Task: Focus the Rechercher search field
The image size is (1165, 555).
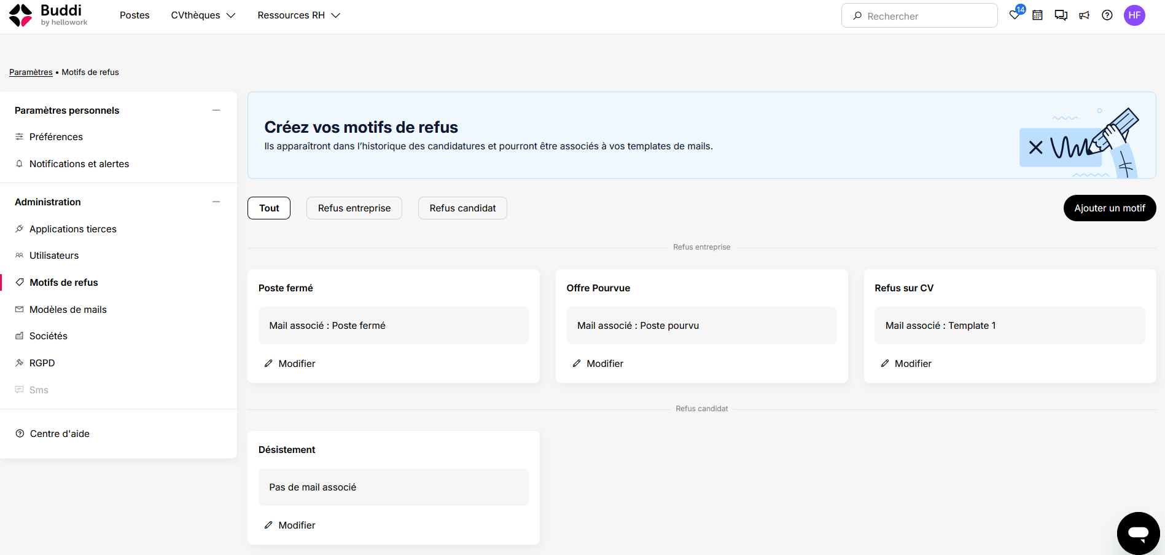Action: [x=919, y=15]
